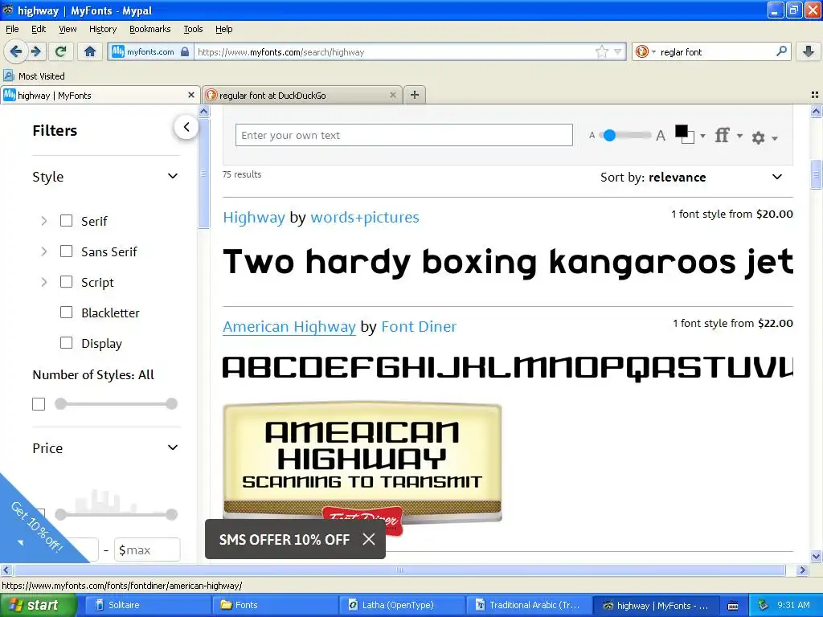This screenshot has height=617, width=823.
Task: Enable the Sans Serif style checkbox
Action: 66,251
